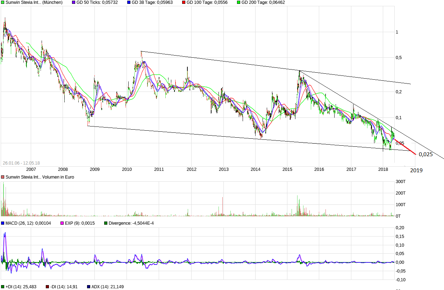
Task: Click the green Divergence legend swatch
Action: click(x=106, y=223)
